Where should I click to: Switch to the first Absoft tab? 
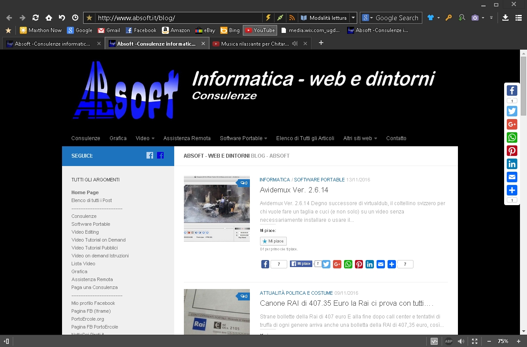53,43
